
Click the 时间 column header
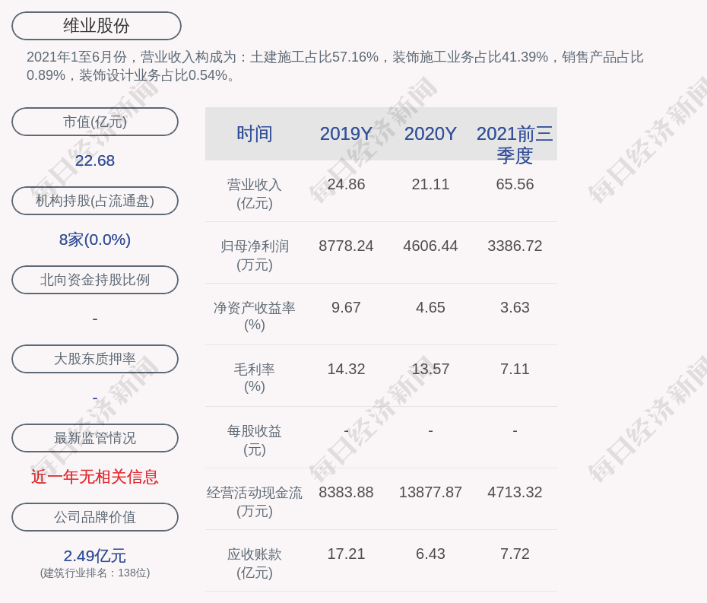tap(255, 134)
